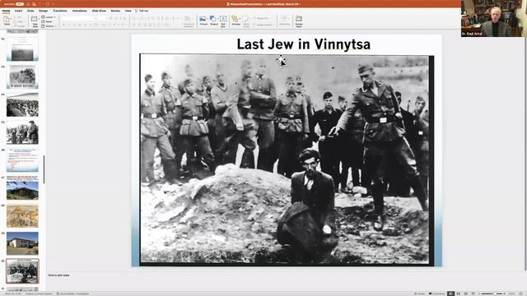Open the Transitions tab
Viewport: 527px width, 296px height.
point(60,11)
